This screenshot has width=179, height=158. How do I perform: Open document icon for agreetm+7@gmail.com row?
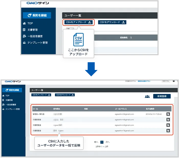click(168, 130)
